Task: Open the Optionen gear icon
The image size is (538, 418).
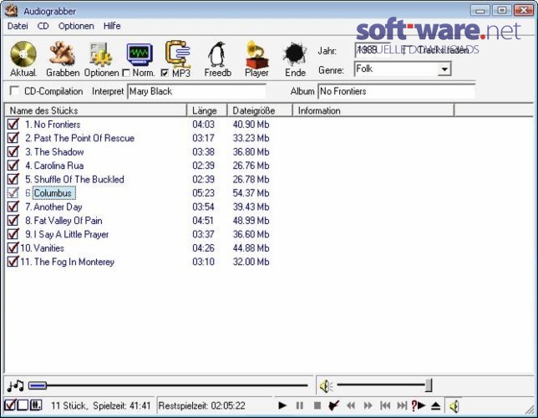Action: pyautogui.click(x=101, y=54)
